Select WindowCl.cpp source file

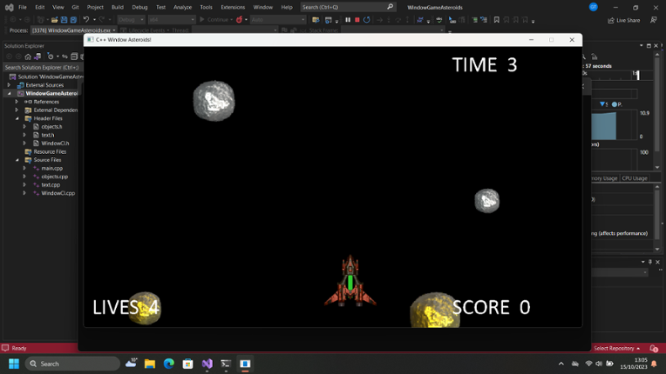point(58,193)
